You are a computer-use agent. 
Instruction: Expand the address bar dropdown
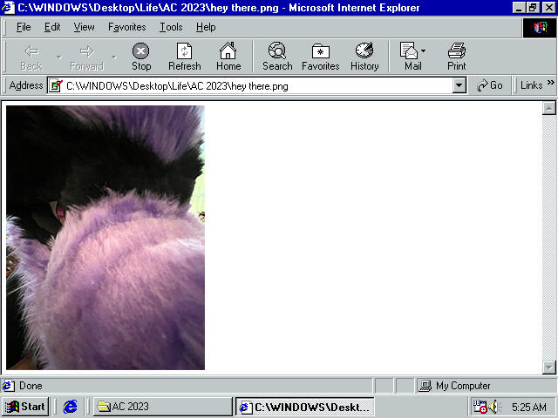coord(459,85)
